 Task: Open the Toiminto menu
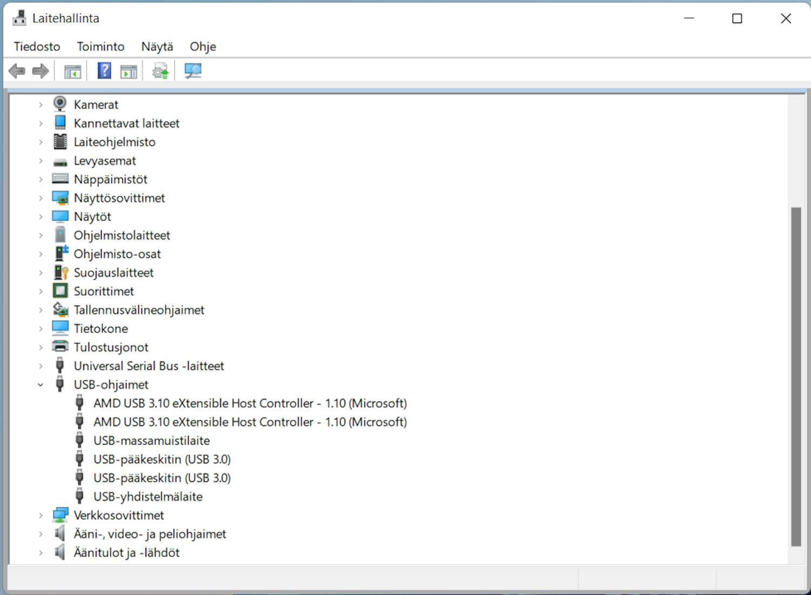pyautogui.click(x=101, y=47)
